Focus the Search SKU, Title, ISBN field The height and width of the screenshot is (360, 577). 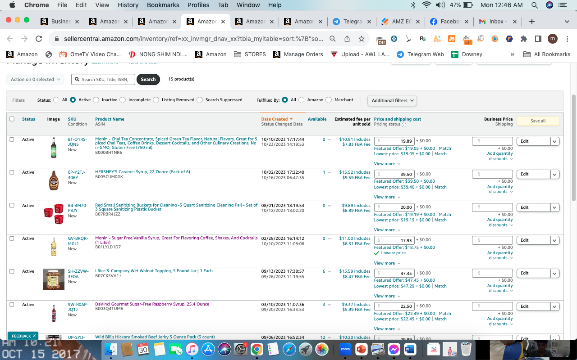point(104,79)
